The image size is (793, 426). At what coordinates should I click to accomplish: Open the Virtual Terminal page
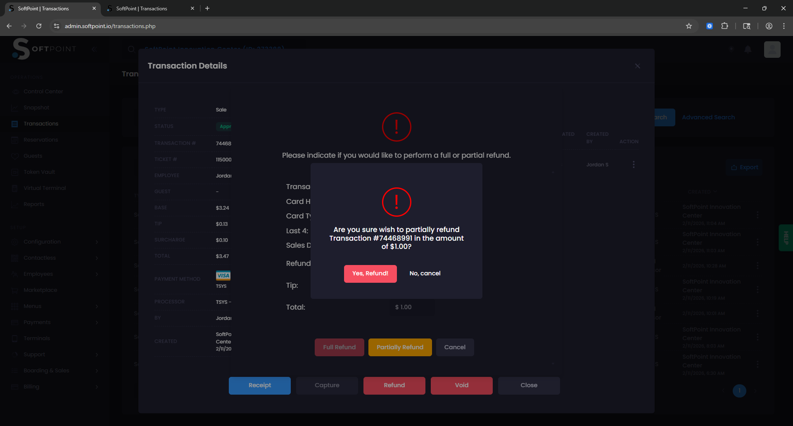[x=44, y=188]
